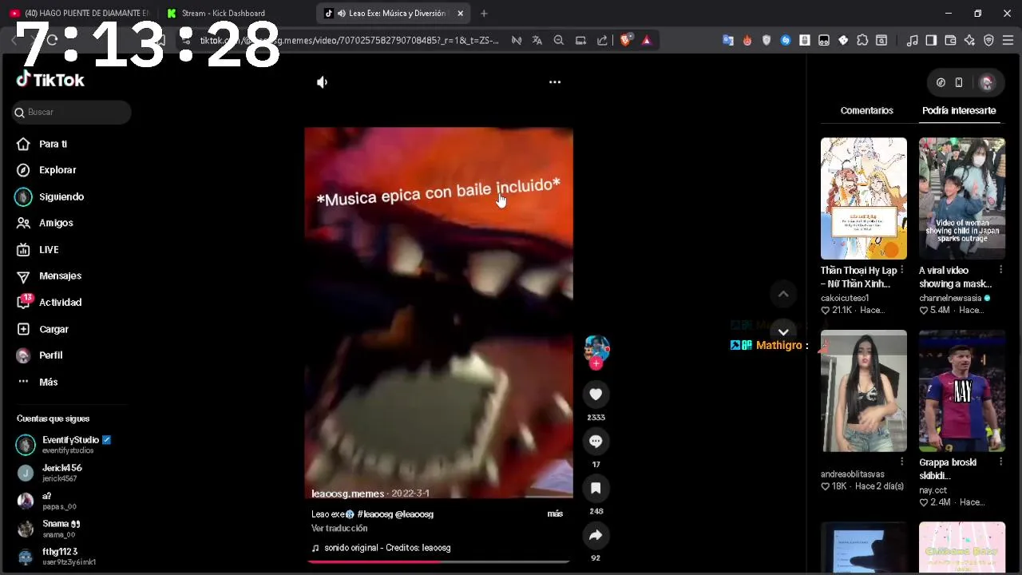Open Cargar upload page

53,329
